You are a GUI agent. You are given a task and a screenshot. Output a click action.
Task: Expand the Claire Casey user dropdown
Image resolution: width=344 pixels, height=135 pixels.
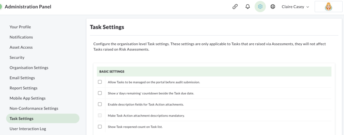tap(295, 7)
